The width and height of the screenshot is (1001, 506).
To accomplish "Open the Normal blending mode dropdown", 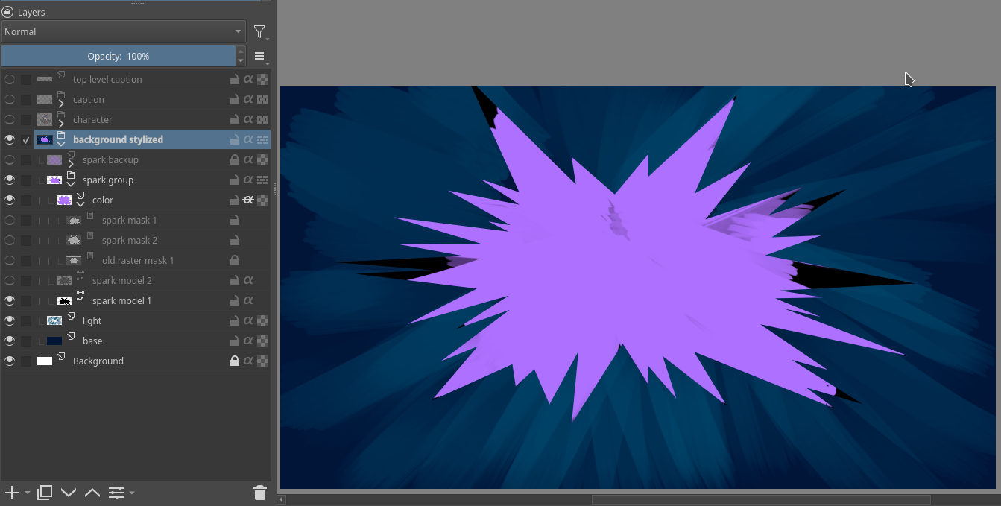I will 123,31.
